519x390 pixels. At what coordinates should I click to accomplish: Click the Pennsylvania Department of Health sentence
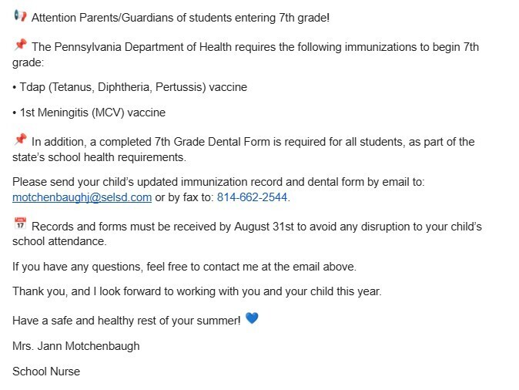pos(246,55)
